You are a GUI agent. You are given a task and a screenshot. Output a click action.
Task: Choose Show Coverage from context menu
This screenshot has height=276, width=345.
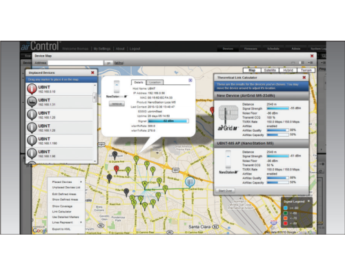[62, 206]
